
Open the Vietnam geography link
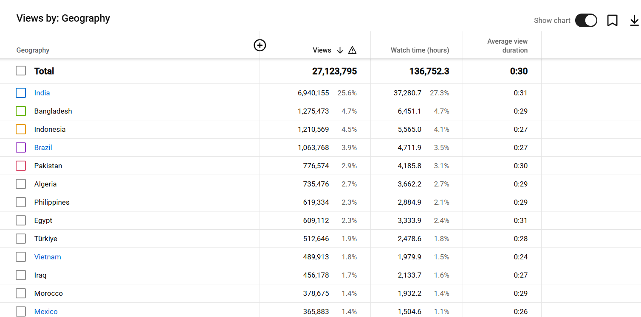pyautogui.click(x=48, y=257)
